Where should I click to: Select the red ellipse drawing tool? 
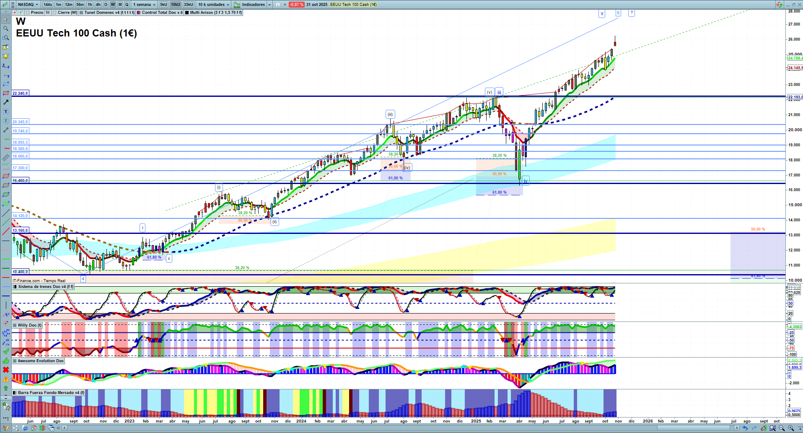click(6, 176)
